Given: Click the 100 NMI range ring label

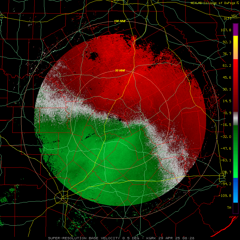Looking at the screenshot, I should click(x=120, y=21).
